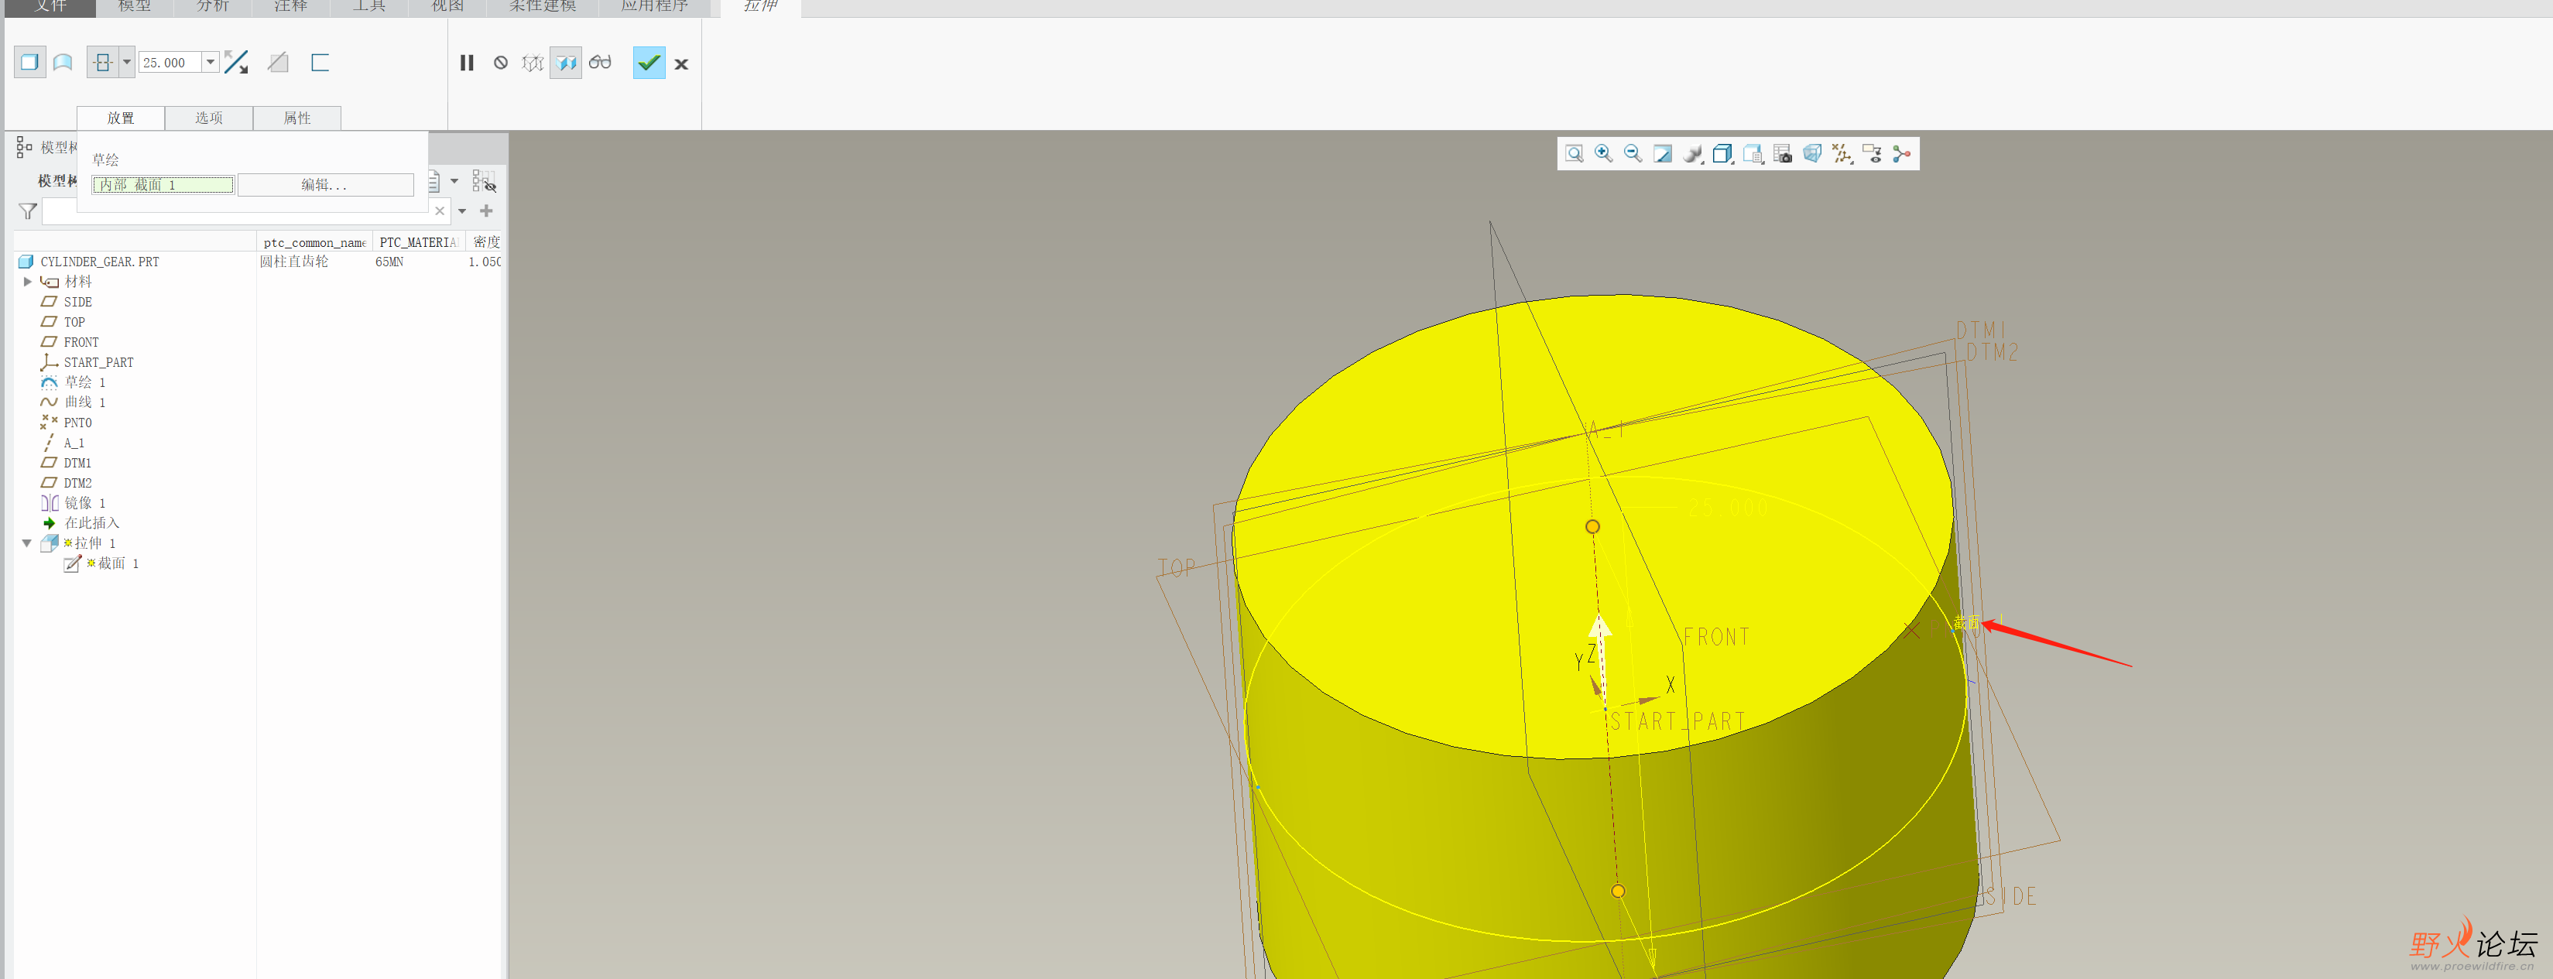This screenshot has height=979, width=2553.
Task: Click the 编辑... sketch edit button
Action: [325, 185]
